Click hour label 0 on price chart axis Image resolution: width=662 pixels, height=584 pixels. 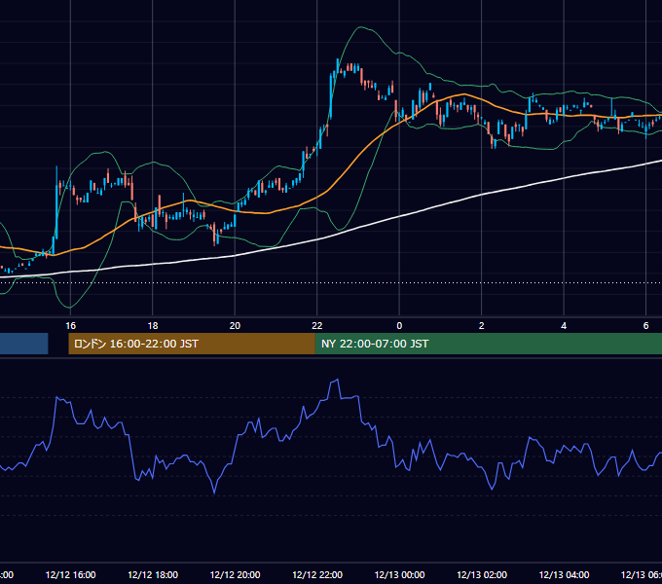[399, 325]
